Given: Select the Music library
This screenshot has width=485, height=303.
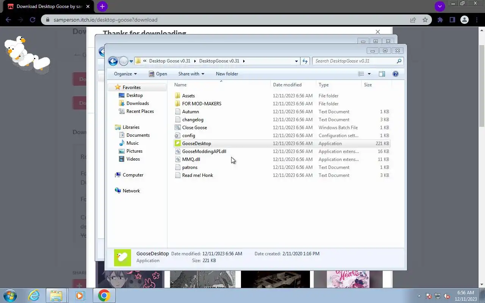Looking at the screenshot, I should pos(133,143).
